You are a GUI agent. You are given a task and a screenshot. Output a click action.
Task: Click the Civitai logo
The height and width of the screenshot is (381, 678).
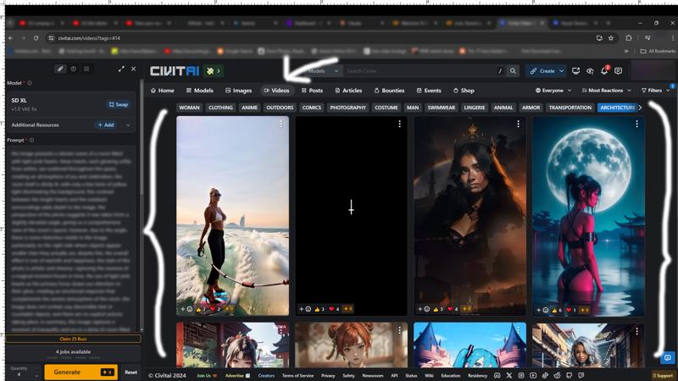click(x=175, y=71)
